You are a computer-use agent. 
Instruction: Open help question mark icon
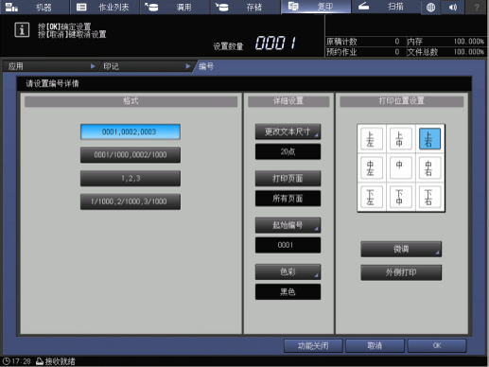(477, 8)
